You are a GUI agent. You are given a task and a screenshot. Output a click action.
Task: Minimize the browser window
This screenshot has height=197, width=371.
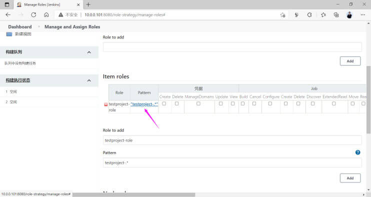point(338,4)
